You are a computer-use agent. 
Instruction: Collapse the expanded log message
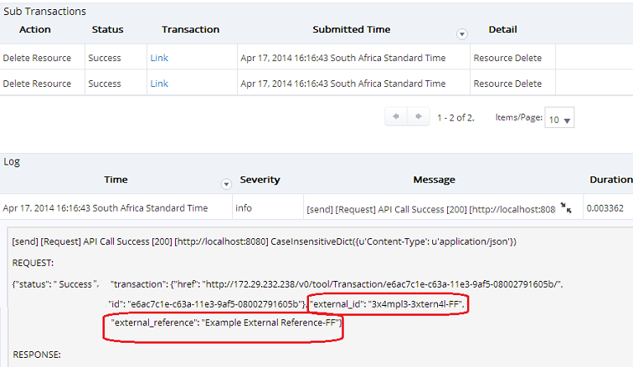(x=567, y=208)
